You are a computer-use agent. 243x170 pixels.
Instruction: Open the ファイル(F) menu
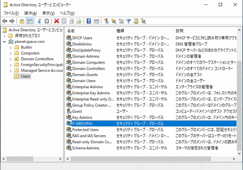point(11,13)
